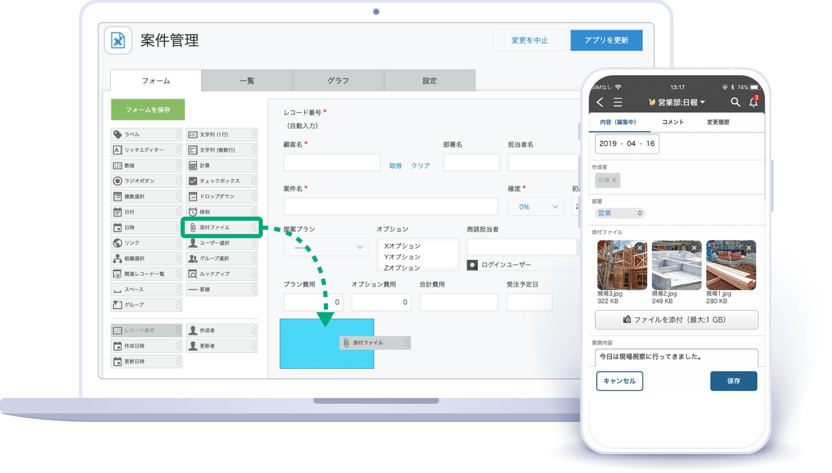Open the notification bell with badge
This screenshot has height=473, width=832.
[x=753, y=102]
